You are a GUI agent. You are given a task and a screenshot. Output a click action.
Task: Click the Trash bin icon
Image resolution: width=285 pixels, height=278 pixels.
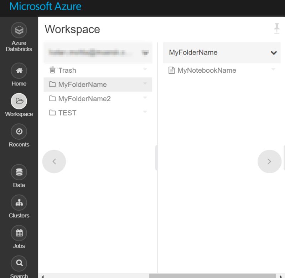click(x=52, y=70)
